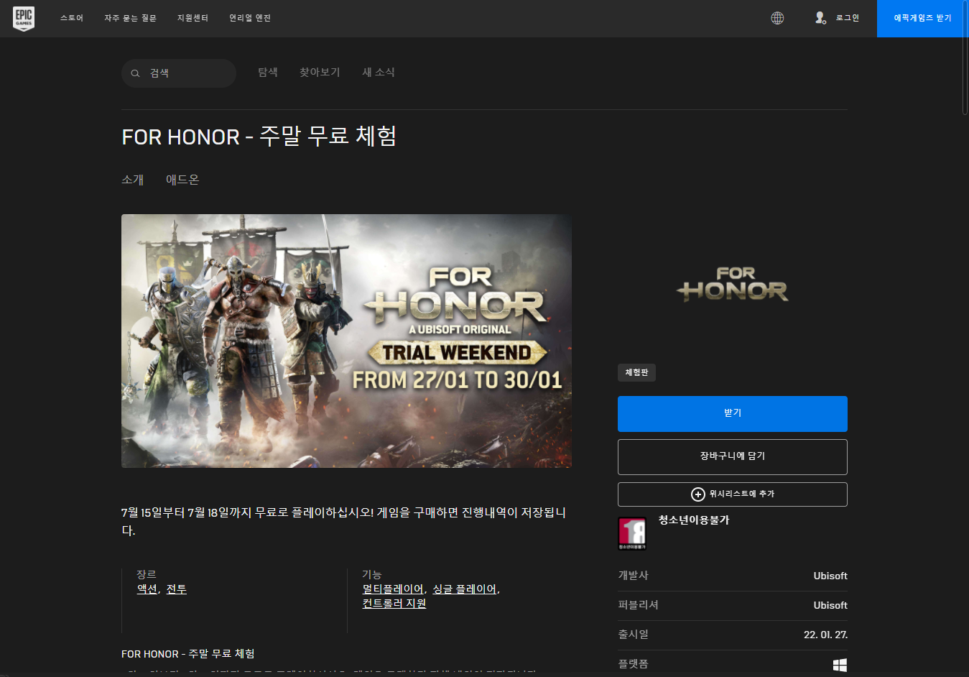Viewport: 969px width, 677px height.
Task: Open the 컨트롤러 지원 feature link
Action: pos(394,604)
